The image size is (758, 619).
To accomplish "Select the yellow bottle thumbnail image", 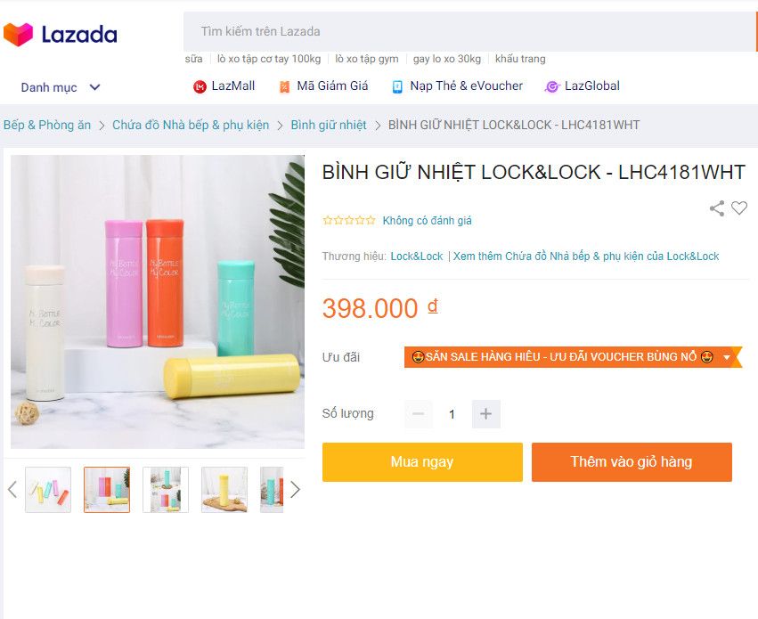I will click(224, 490).
